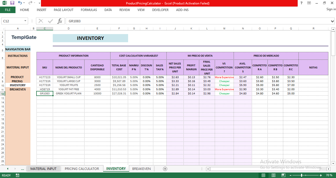Open Insert Function (fx) dialog
The height and width of the screenshot is (178, 336).
point(60,21)
